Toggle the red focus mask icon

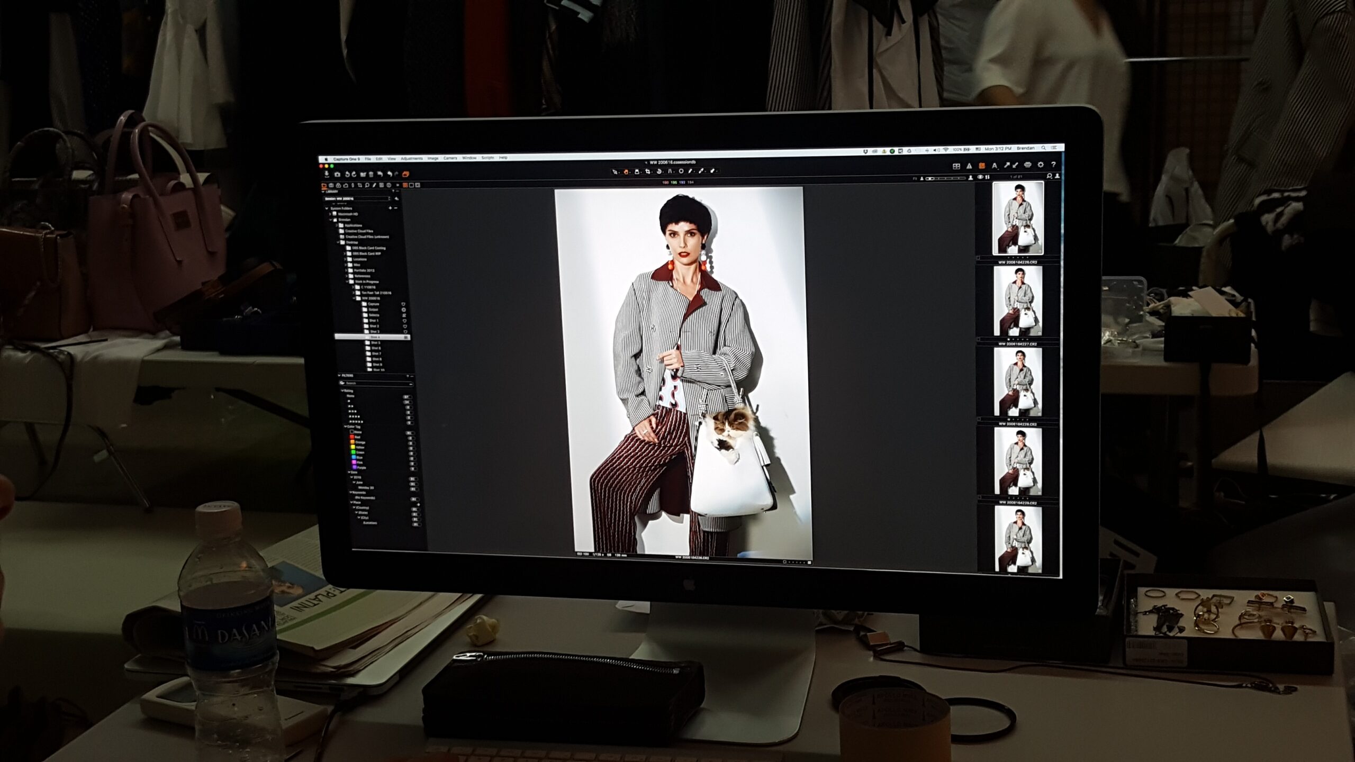point(982,166)
